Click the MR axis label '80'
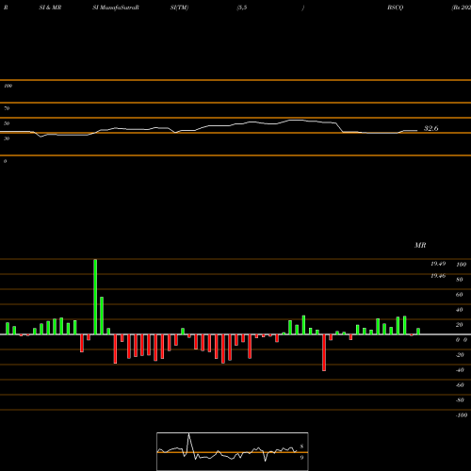 [460, 280]
